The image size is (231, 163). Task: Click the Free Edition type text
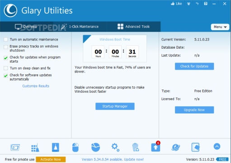(203, 91)
